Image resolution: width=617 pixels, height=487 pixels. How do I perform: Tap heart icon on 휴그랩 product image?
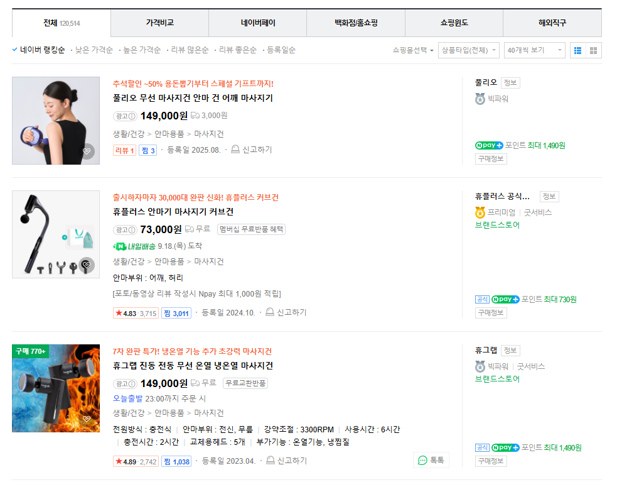[x=87, y=419]
